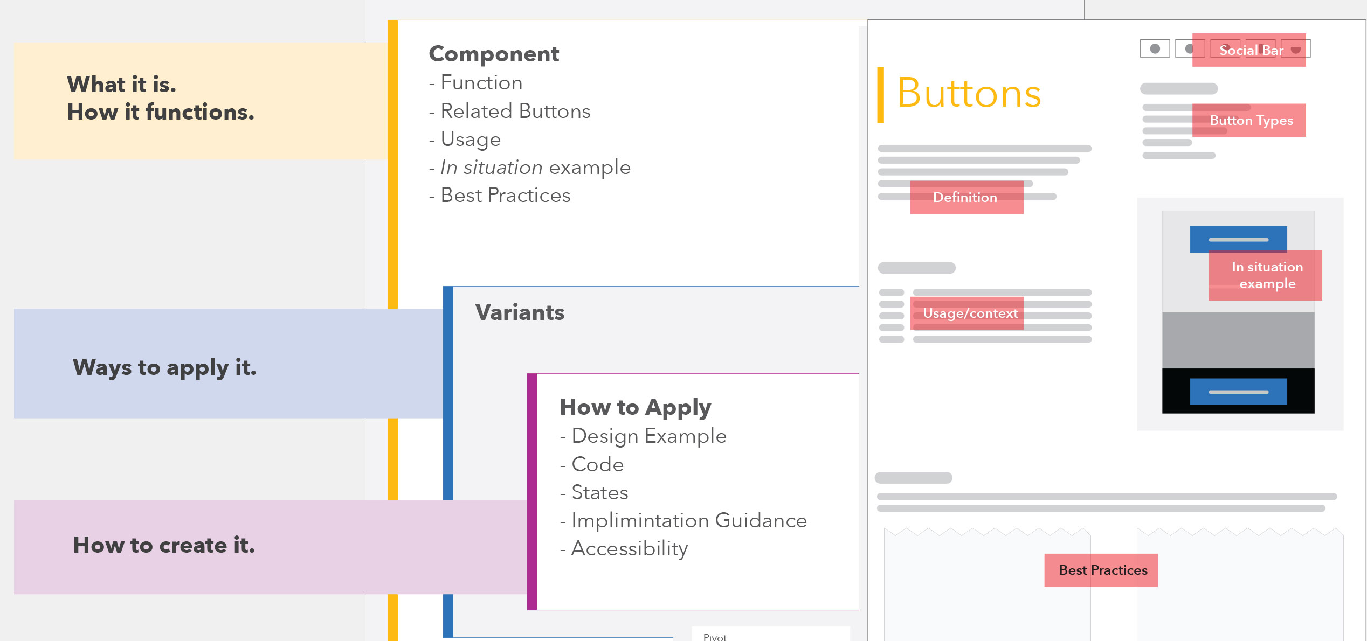Screen dimensions: 1367x641
Task: Click the yellow 'What it is' box
Action: tap(201, 101)
